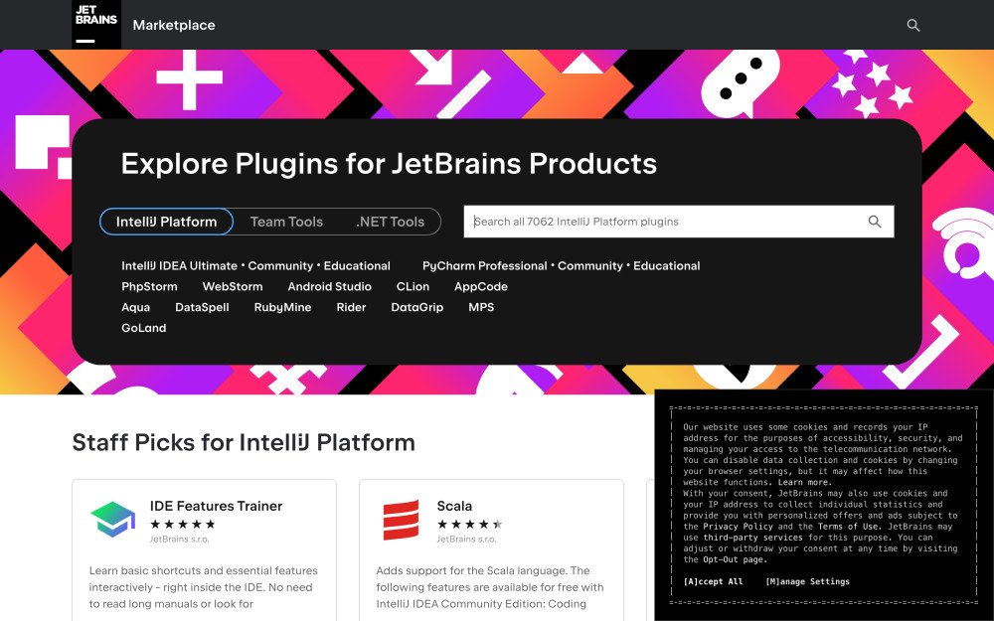994x621 pixels.
Task: Browse plugins for GoLand
Action: (144, 328)
